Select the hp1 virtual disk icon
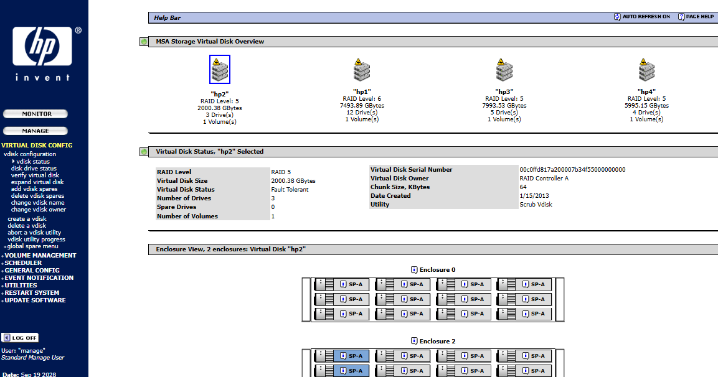 pos(362,70)
